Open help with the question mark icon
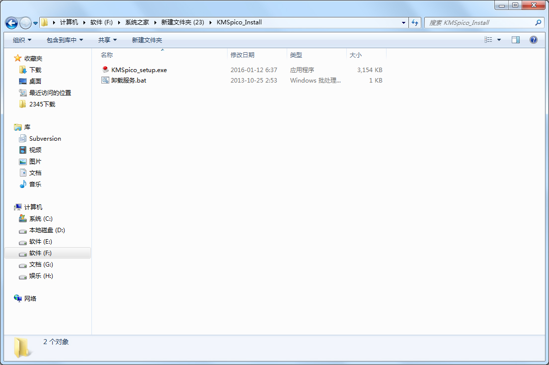Viewport: 549px width, 365px height. click(533, 40)
